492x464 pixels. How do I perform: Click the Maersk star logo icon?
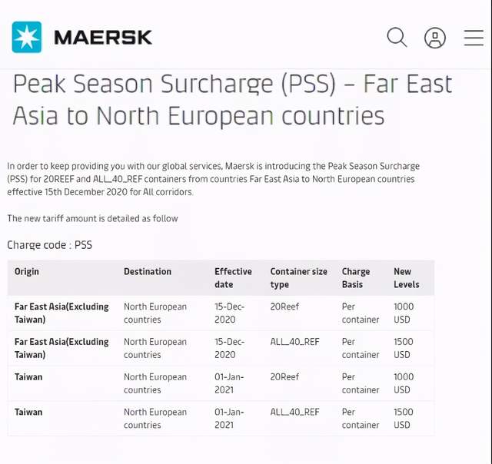[x=27, y=37]
